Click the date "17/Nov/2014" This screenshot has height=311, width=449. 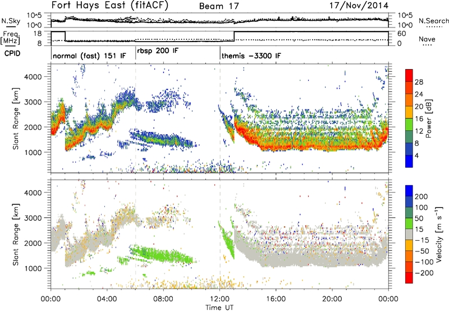click(x=359, y=6)
